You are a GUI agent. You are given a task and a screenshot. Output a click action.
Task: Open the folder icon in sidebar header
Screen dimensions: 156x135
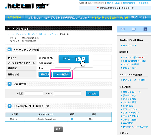pos(134,29)
